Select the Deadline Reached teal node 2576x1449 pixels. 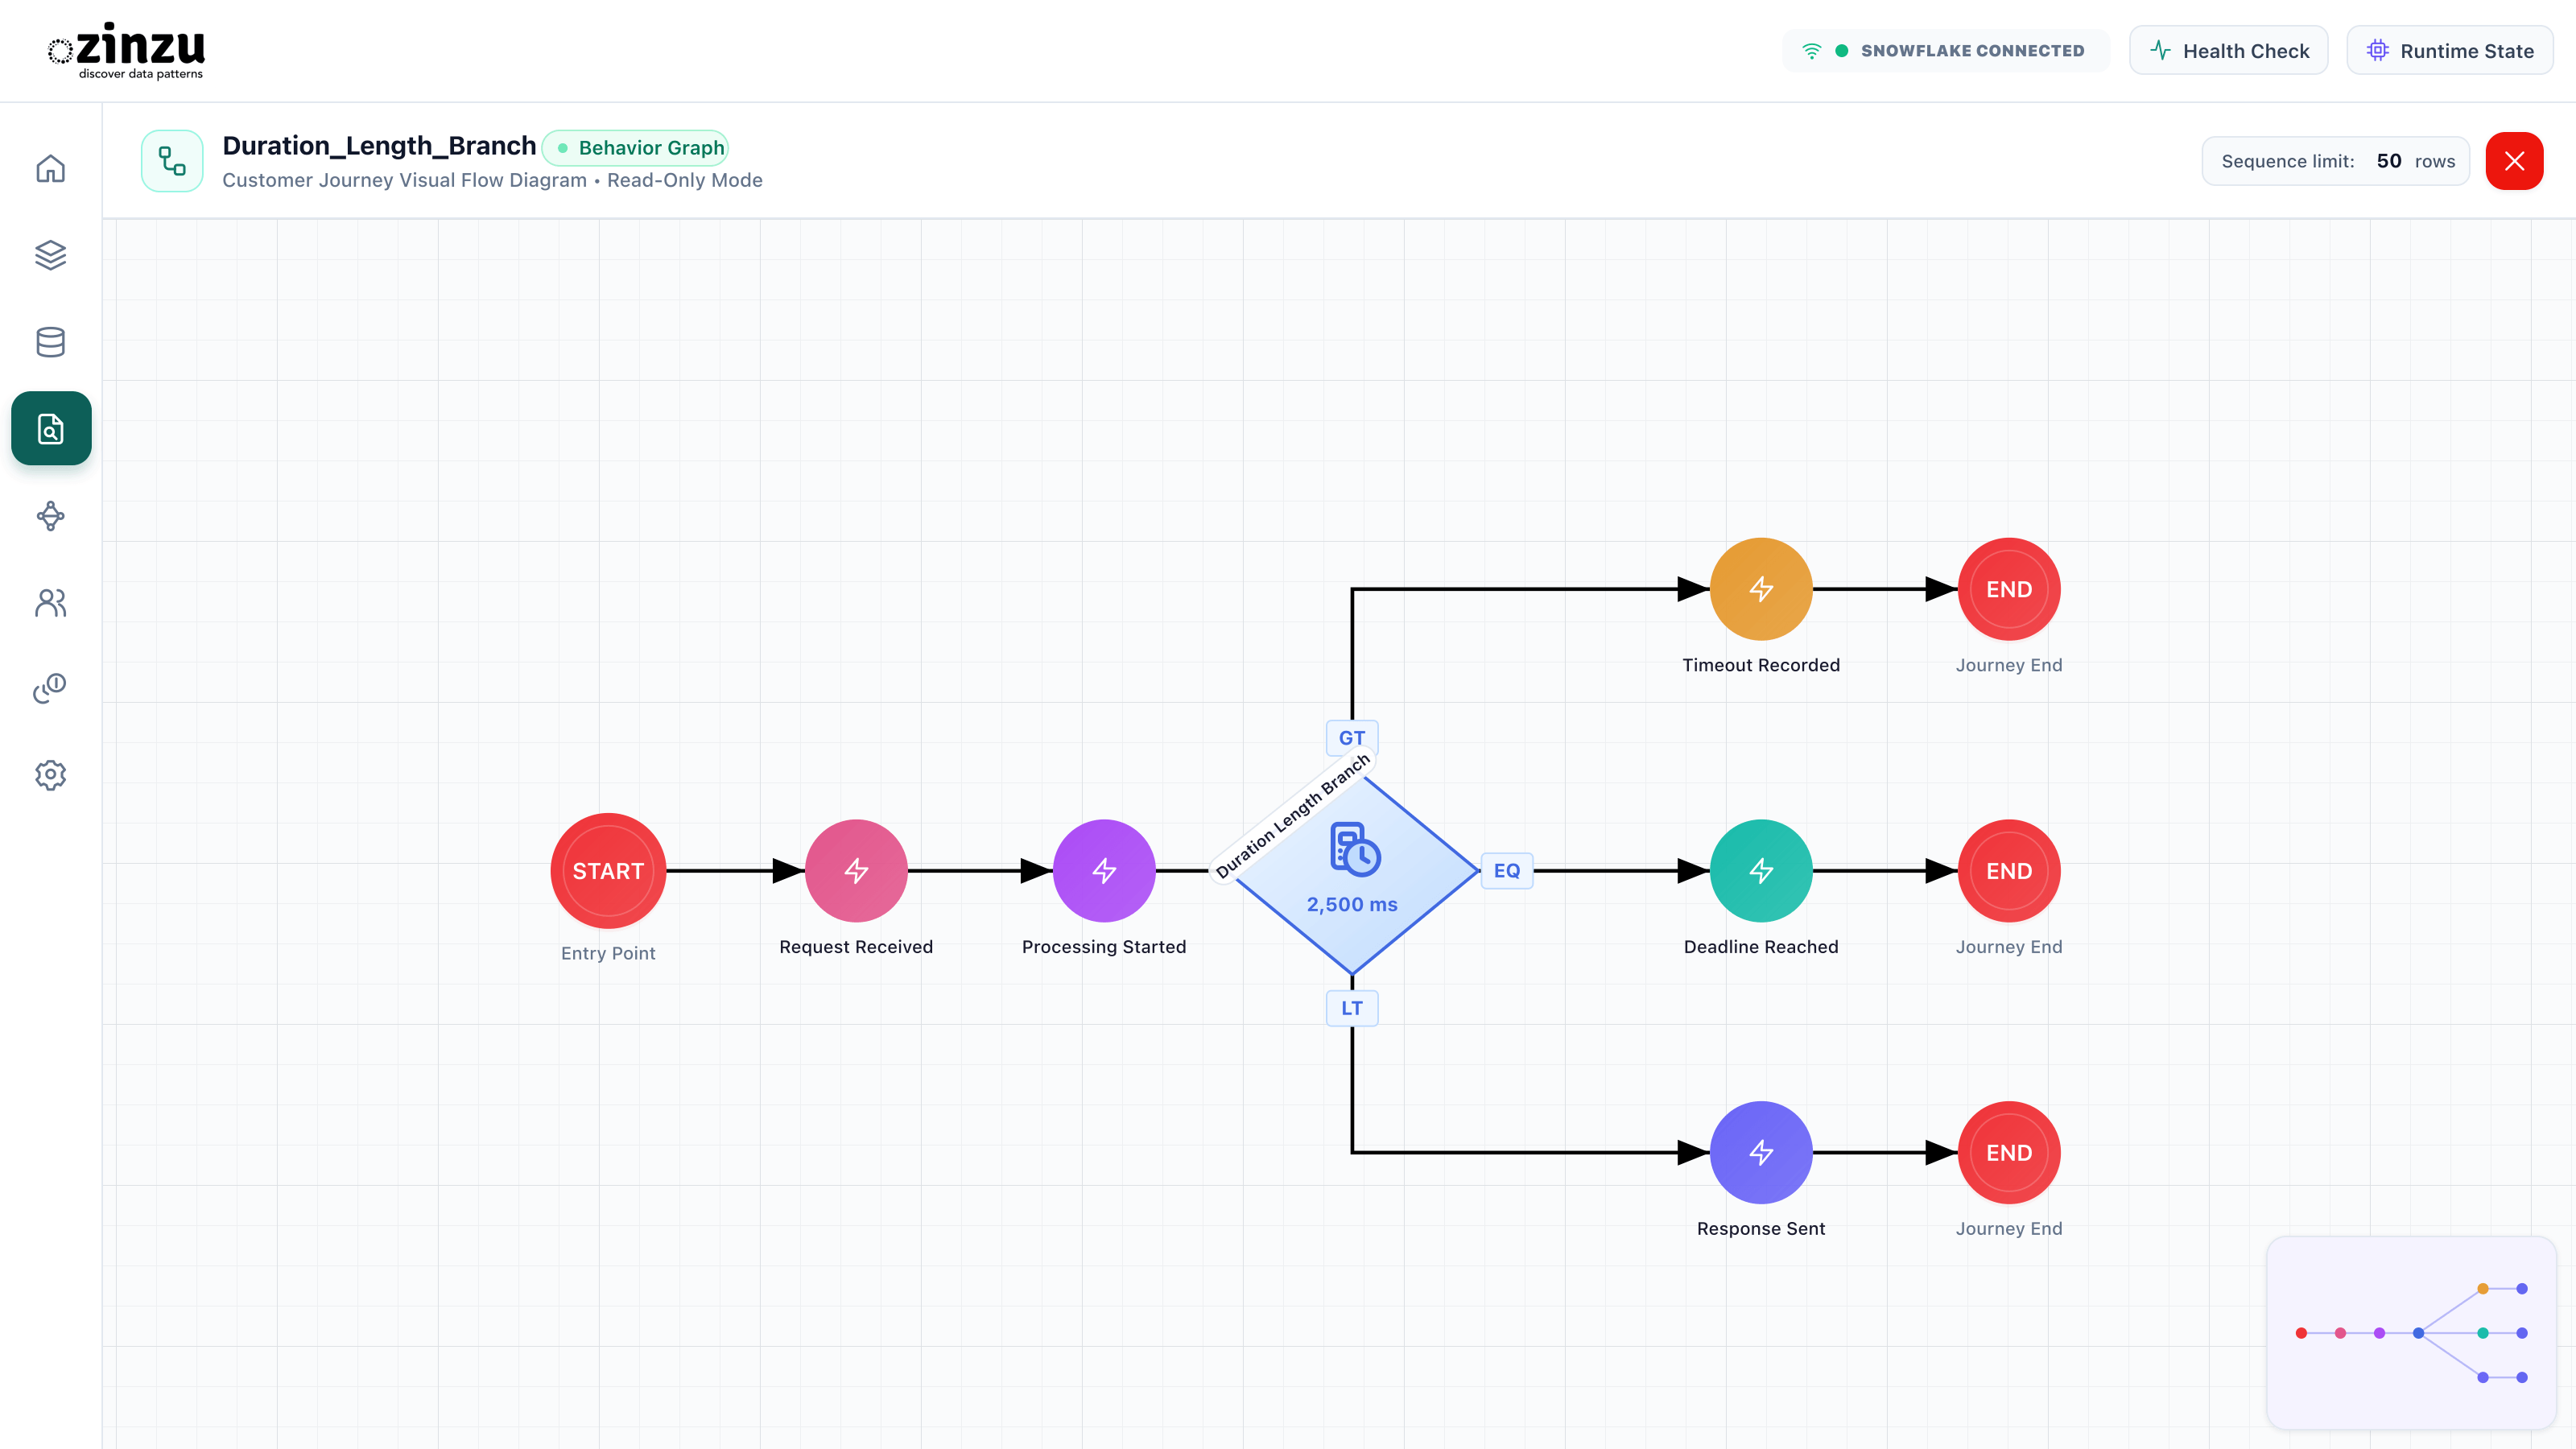[x=1761, y=871]
